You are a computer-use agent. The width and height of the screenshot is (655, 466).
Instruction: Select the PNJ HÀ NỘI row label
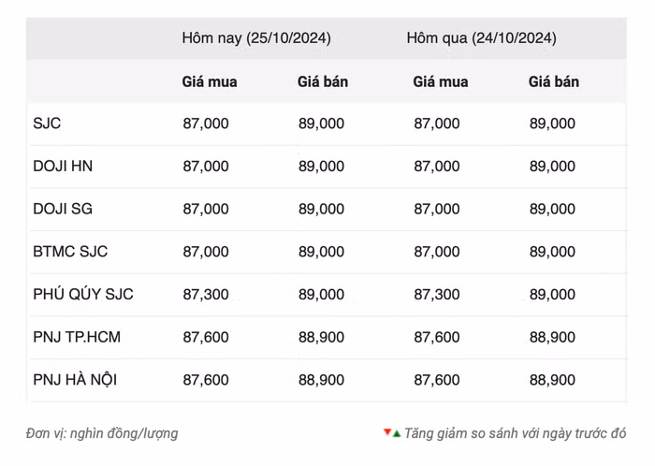(x=75, y=380)
